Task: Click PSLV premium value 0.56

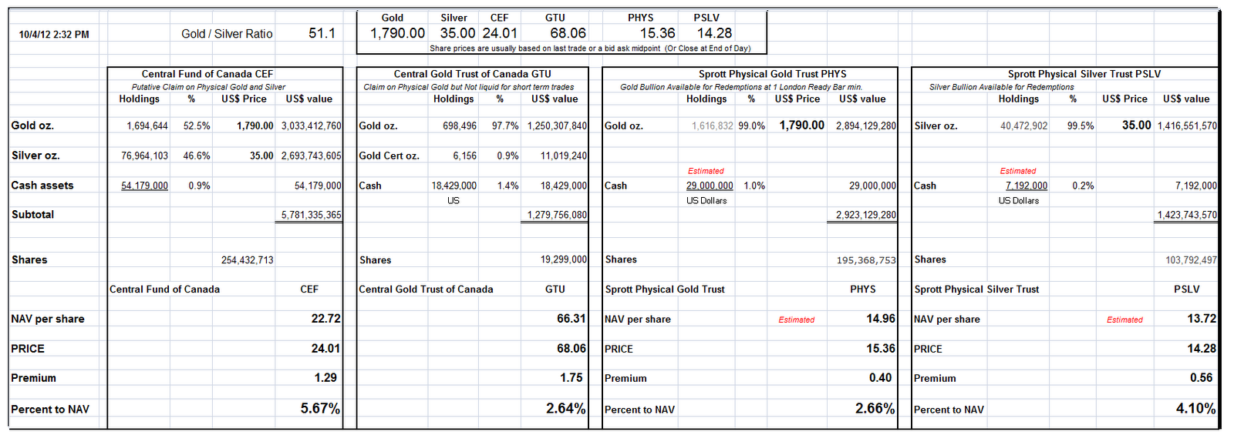Action: point(1201,378)
